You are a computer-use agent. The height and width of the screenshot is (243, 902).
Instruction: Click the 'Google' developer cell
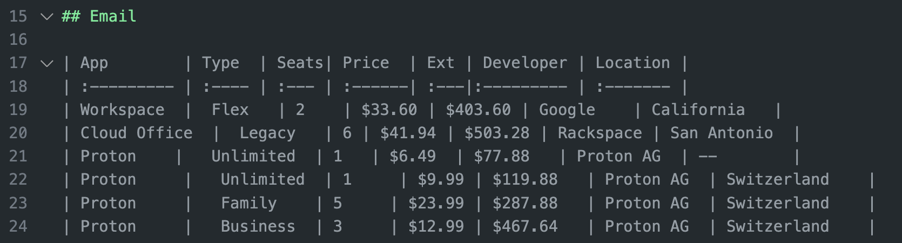(567, 110)
